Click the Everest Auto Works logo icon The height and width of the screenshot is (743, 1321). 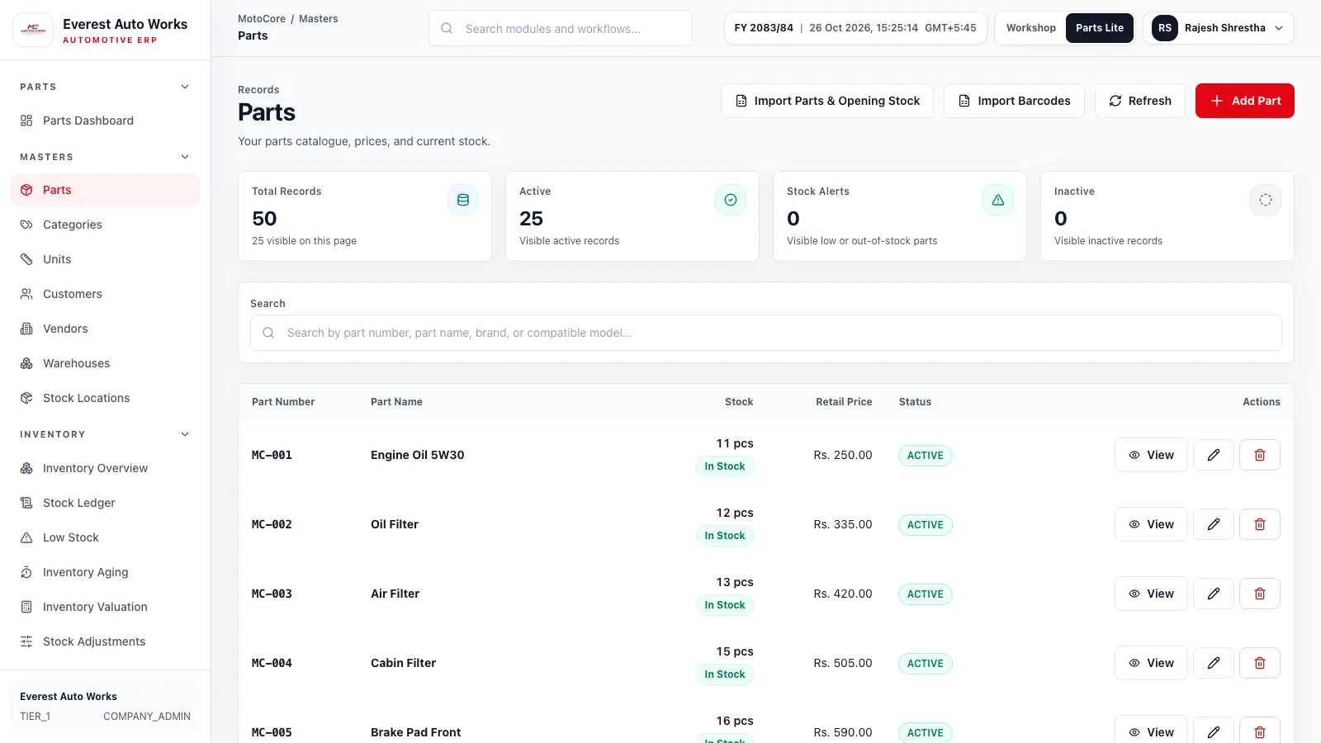click(x=33, y=30)
